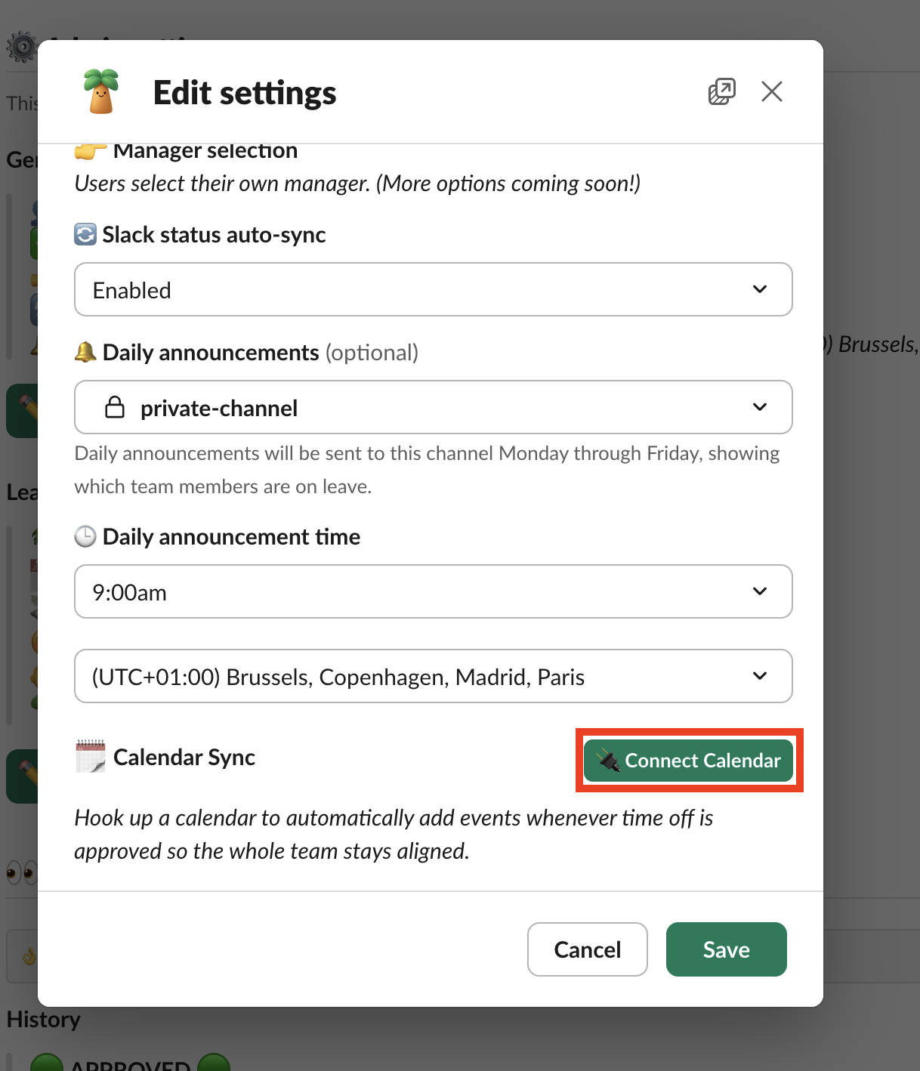
Task: Click the palm tree app icon
Action: pyautogui.click(x=101, y=91)
